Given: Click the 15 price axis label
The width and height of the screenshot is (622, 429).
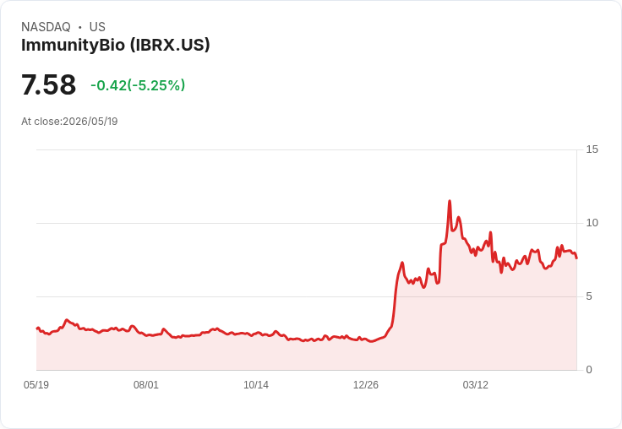Looking at the screenshot, I should (592, 149).
